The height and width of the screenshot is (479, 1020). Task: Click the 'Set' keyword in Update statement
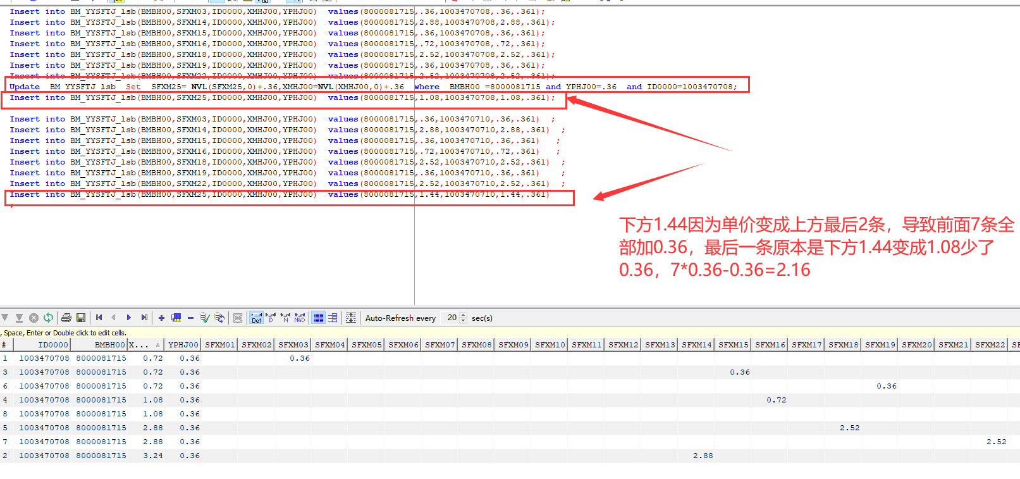(x=133, y=87)
